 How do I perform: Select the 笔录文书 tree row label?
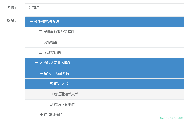coord(61,84)
